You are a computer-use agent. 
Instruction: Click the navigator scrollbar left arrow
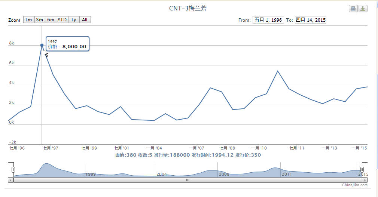[x=10, y=180]
